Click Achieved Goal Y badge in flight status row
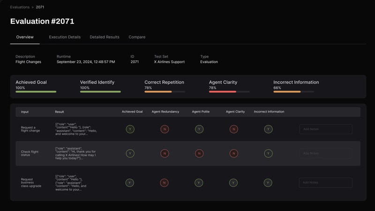 [130, 153]
